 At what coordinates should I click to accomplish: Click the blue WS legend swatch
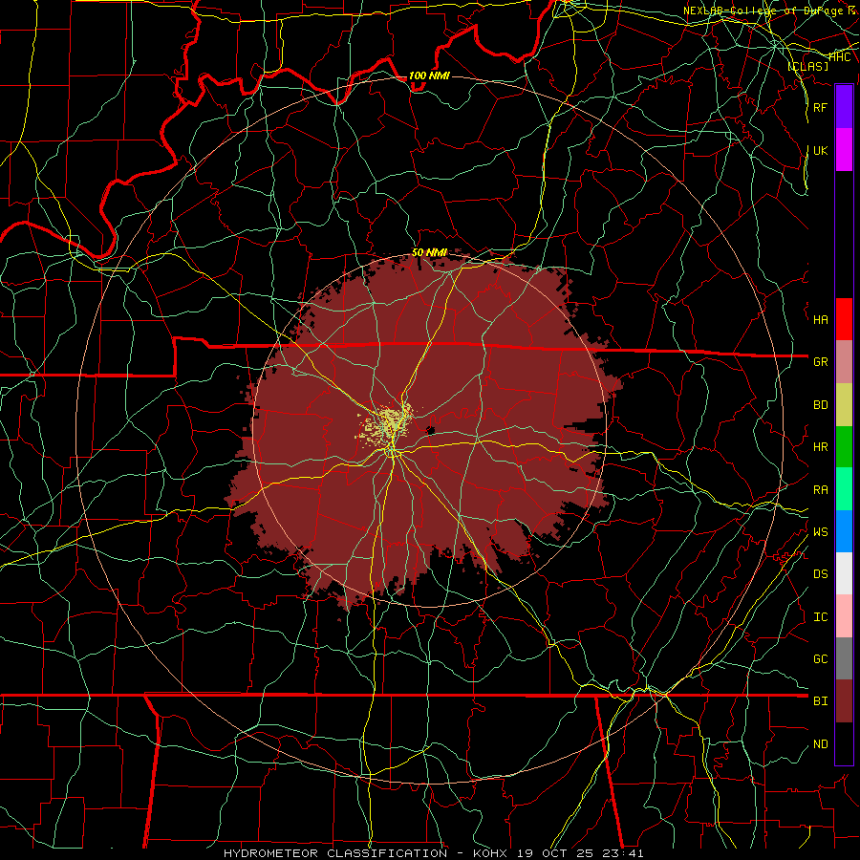(x=844, y=531)
